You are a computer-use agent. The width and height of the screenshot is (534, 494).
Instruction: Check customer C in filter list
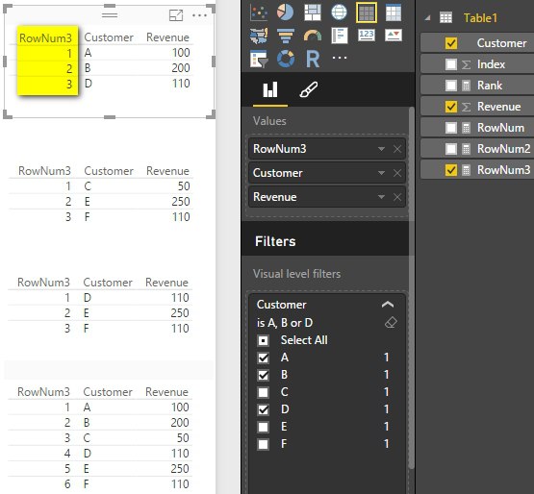coord(264,392)
